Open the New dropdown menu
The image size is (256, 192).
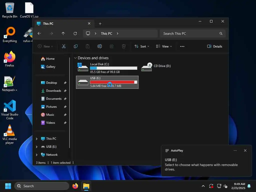(x=45, y=46)
